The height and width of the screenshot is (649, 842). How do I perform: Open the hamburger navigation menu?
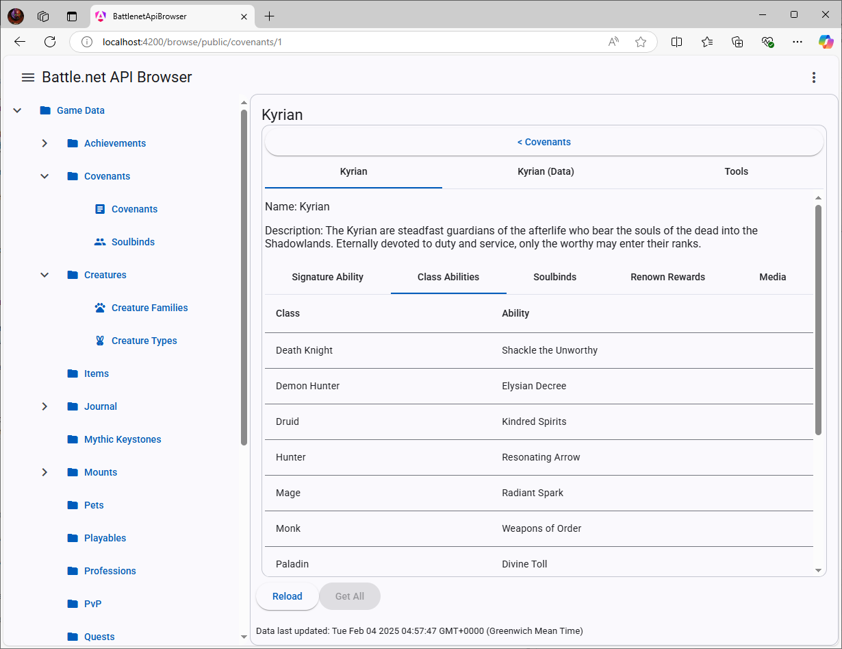pos(28,77)
